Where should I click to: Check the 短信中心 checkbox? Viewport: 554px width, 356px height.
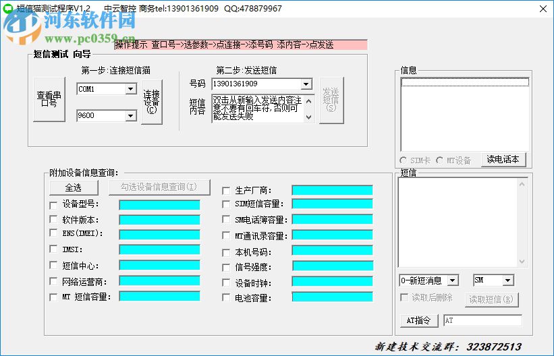54,265
